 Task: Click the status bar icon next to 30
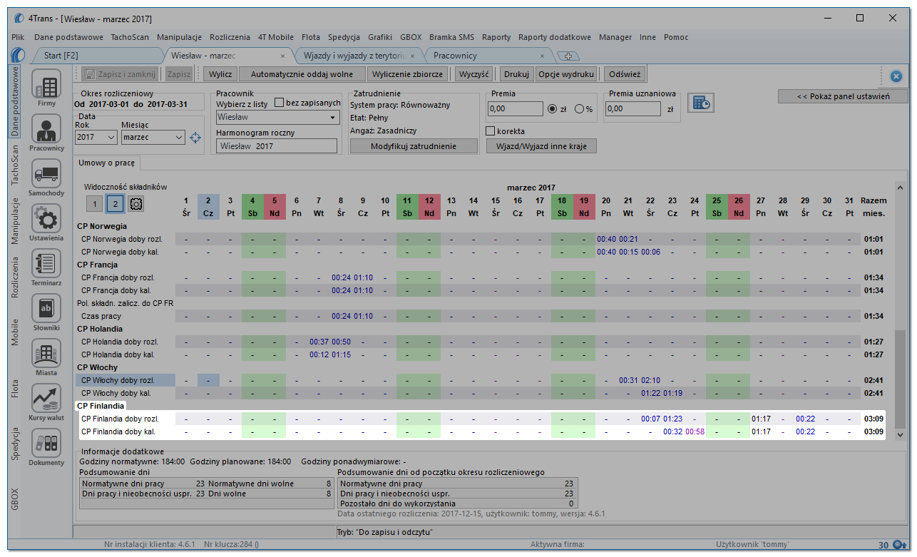tap(900, 546)
